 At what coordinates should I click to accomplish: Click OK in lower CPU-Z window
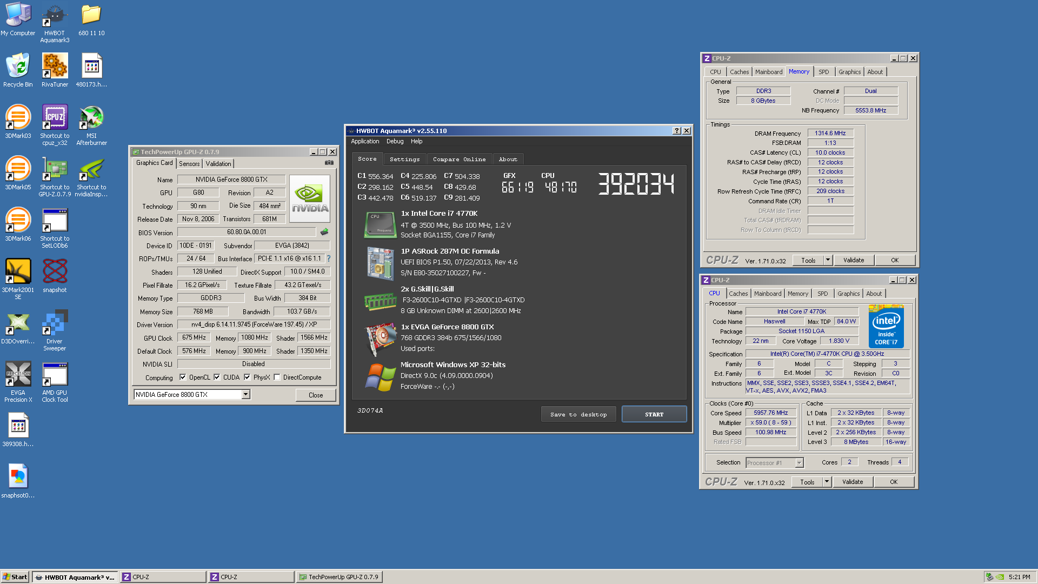tap(894, 482)
